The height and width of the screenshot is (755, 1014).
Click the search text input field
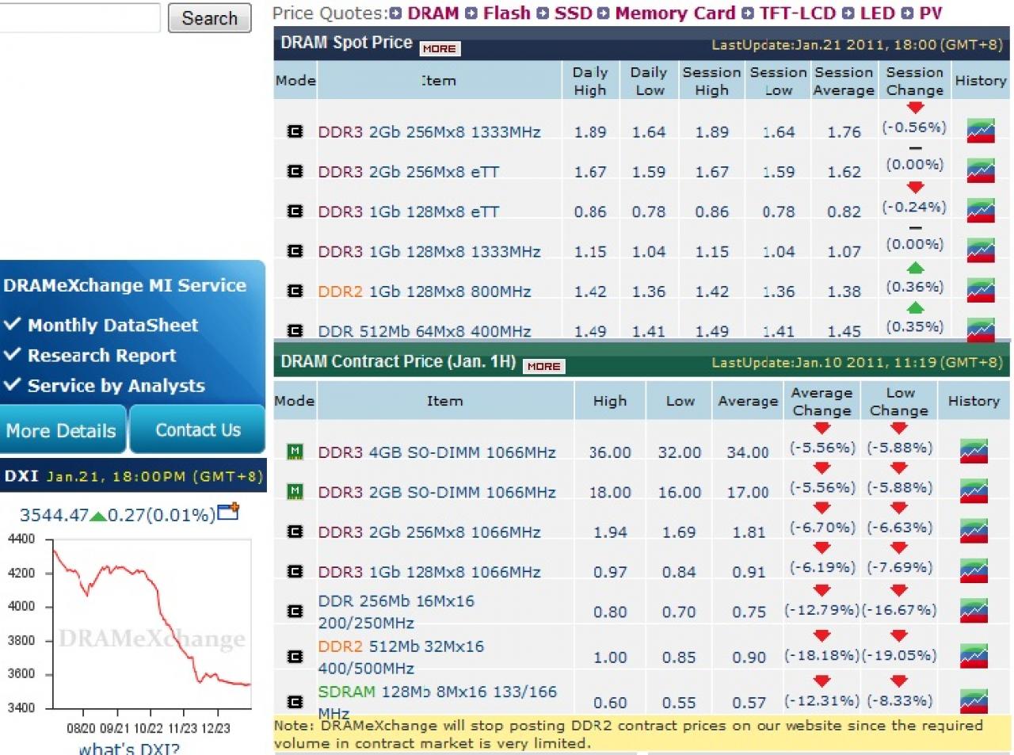(79, 17)
